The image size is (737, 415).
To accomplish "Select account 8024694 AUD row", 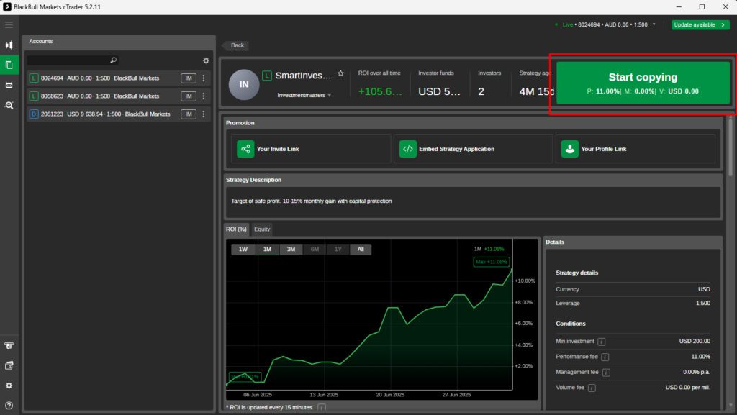I will pos(119,78).
